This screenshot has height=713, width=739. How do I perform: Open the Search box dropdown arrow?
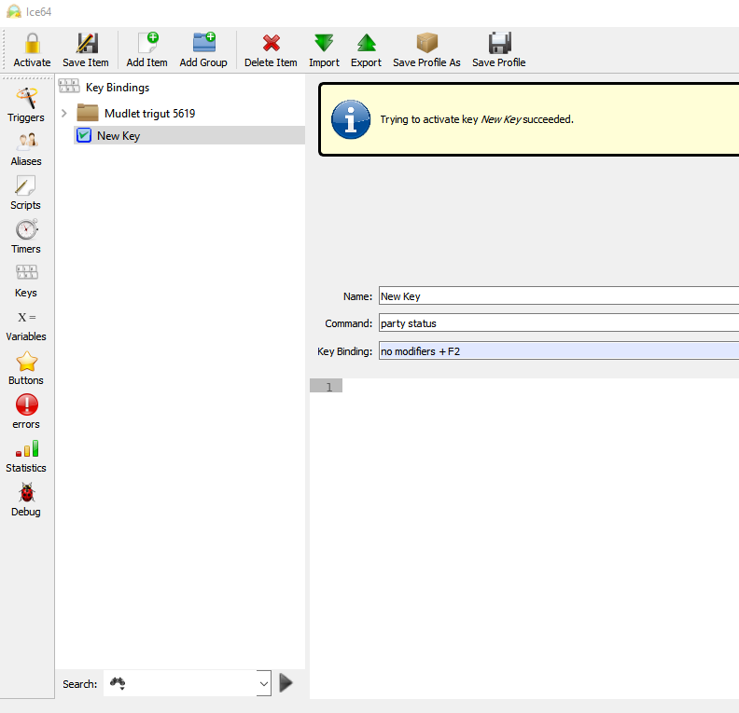click(x=262, y=684)
